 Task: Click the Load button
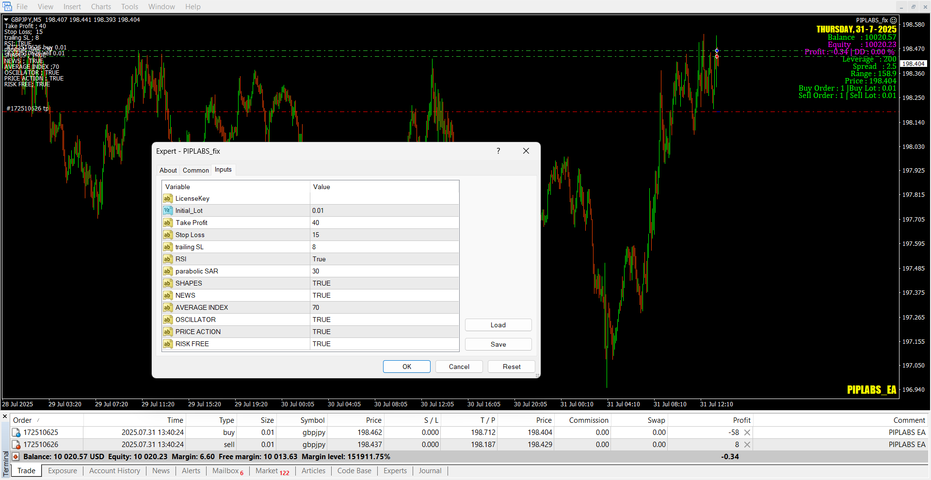498,325
